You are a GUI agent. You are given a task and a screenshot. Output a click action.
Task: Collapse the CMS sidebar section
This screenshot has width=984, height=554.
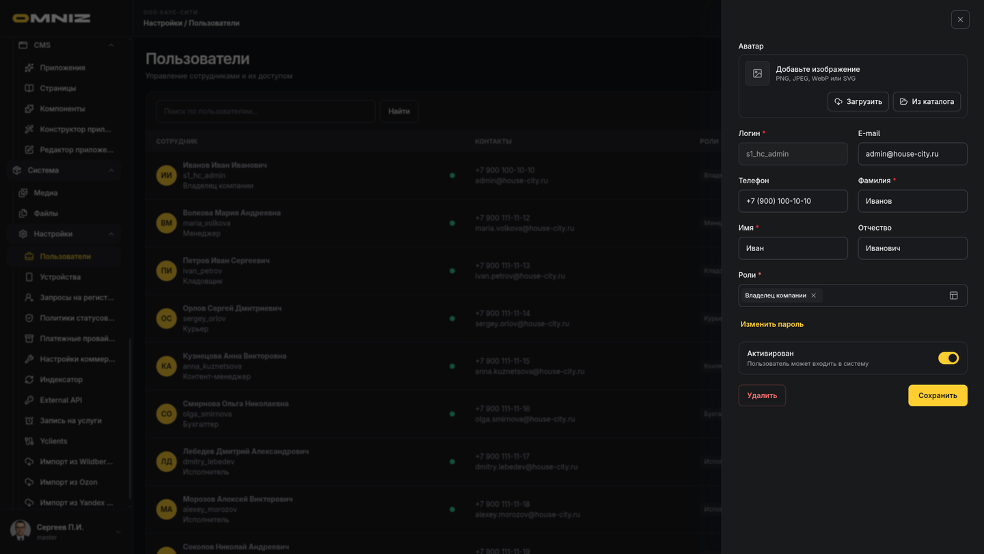(111, 45)
